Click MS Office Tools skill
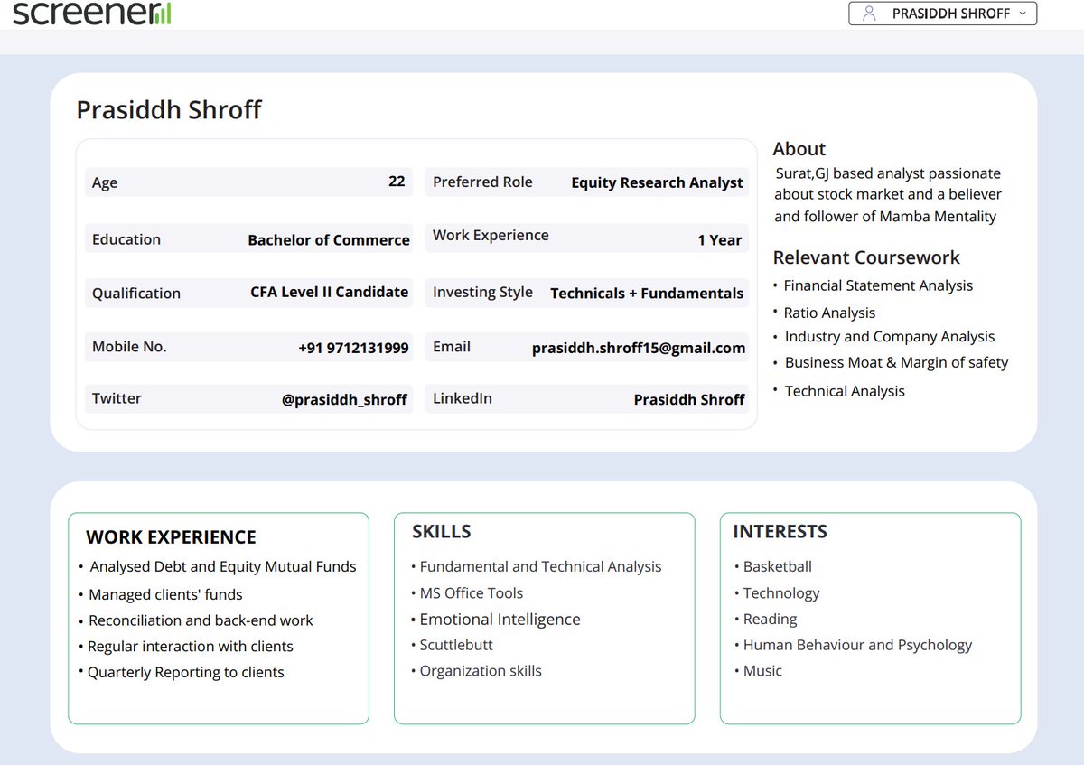 pyautogui.click(x=472, y=592)
